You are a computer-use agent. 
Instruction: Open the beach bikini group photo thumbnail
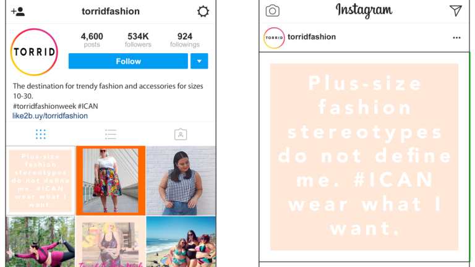181,242
